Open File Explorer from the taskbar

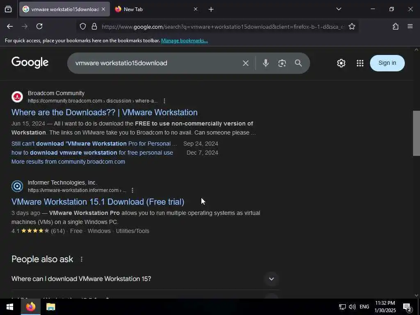click(x=50, y=307)
